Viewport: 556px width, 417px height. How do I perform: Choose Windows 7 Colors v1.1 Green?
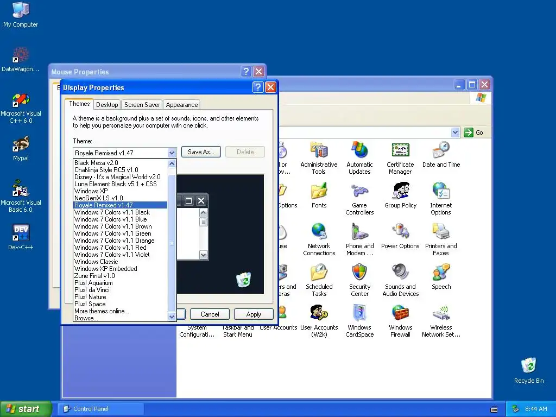(x=120, y=233)
